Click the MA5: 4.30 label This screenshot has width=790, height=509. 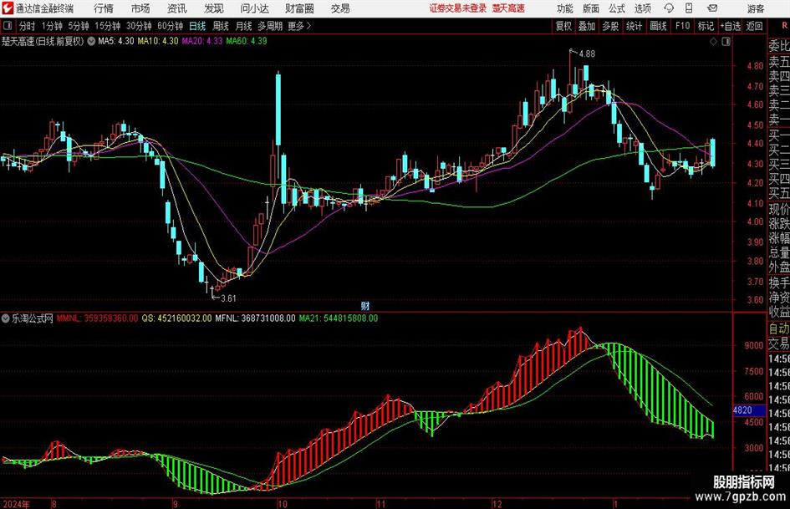116,41
